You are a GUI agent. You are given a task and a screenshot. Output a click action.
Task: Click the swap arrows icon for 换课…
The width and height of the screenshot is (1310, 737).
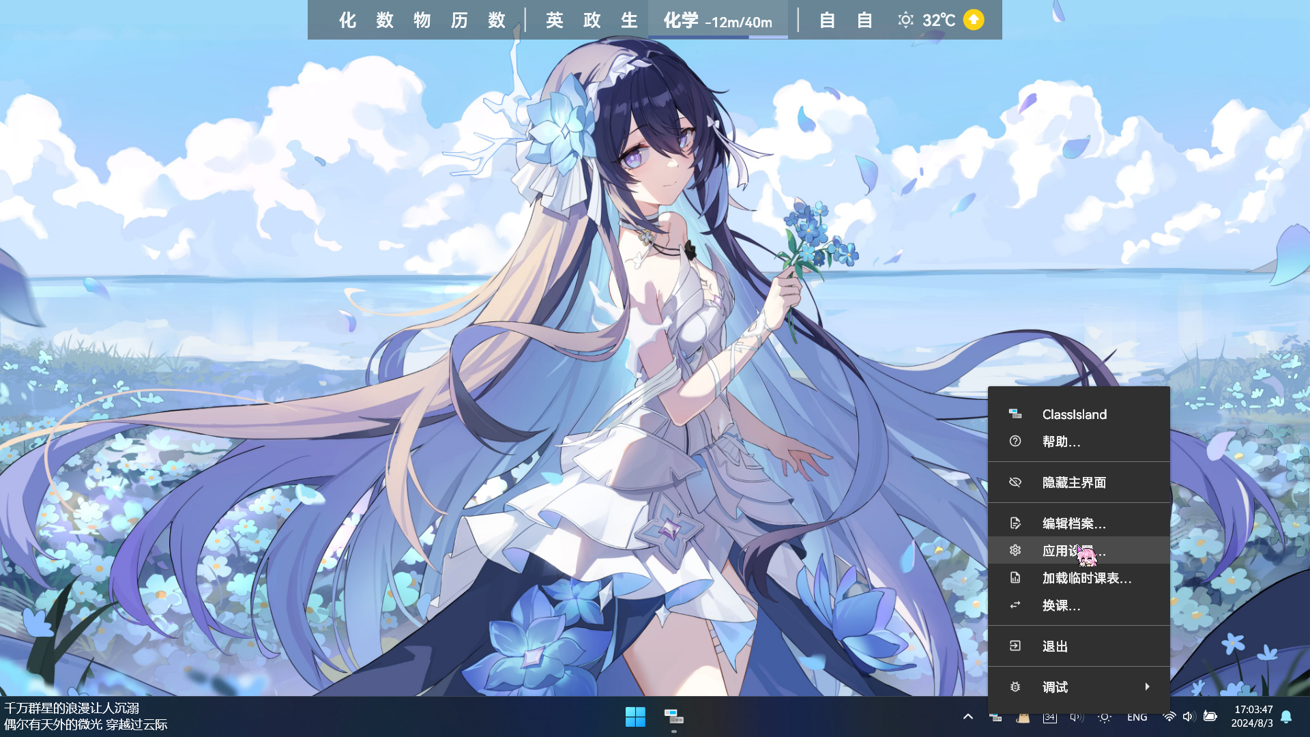coord(1015,605)
